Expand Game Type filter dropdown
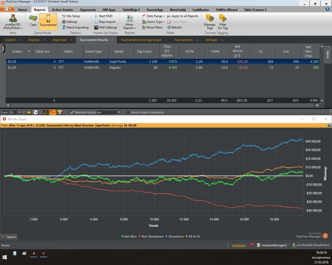Viewport: 332px width, 265px height. coord(153,22)
